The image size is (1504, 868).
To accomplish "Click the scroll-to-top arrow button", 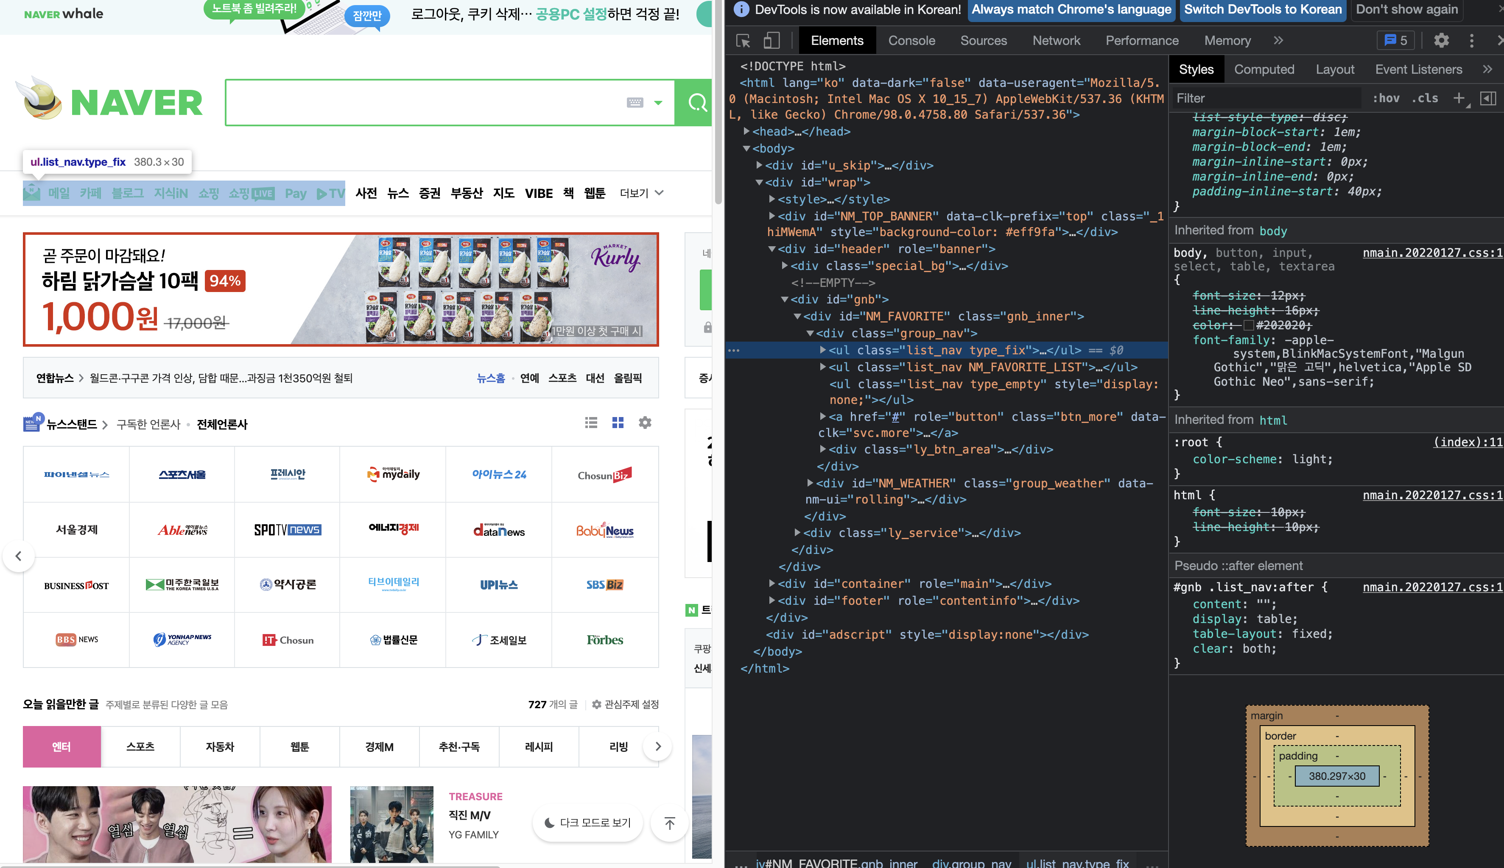I will pyautogui.click(x=669, y=823).
